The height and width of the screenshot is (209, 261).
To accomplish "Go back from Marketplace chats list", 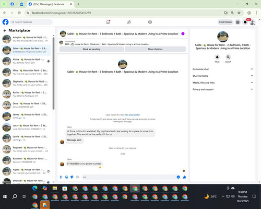I will point(5,30).
